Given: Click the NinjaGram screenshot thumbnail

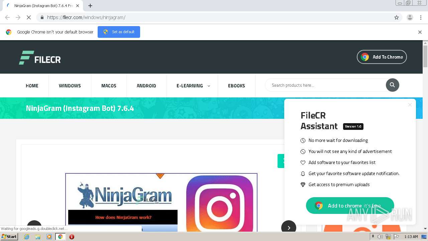Looking at the screenshot, I should (161, 202).
